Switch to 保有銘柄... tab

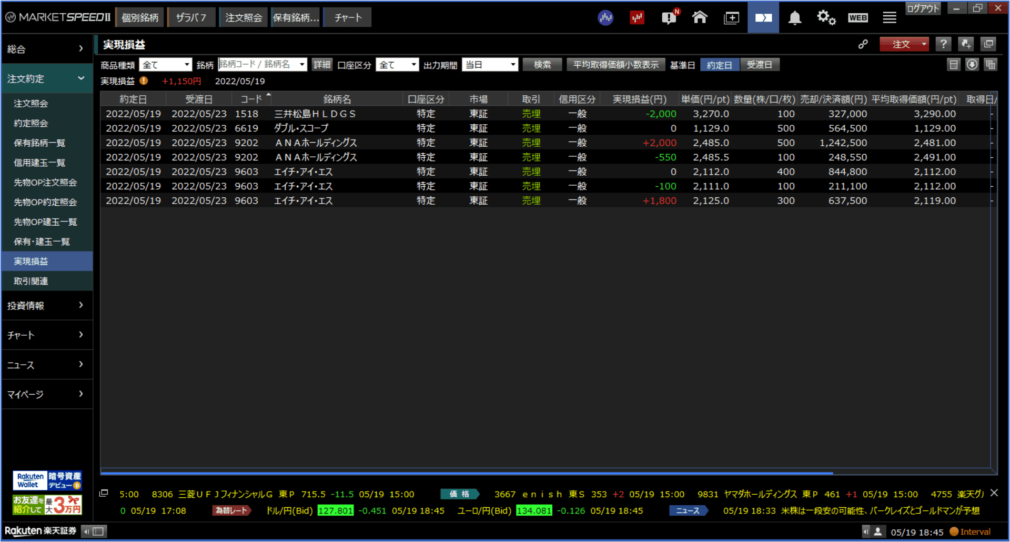[x=296, y=17]
